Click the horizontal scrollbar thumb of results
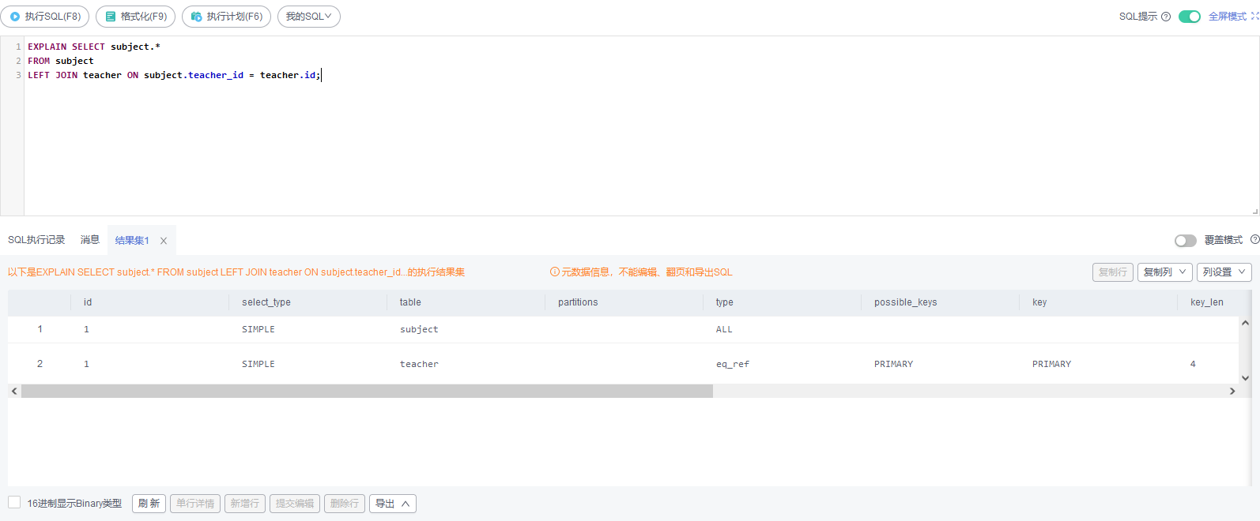 (x=367, y=392)
